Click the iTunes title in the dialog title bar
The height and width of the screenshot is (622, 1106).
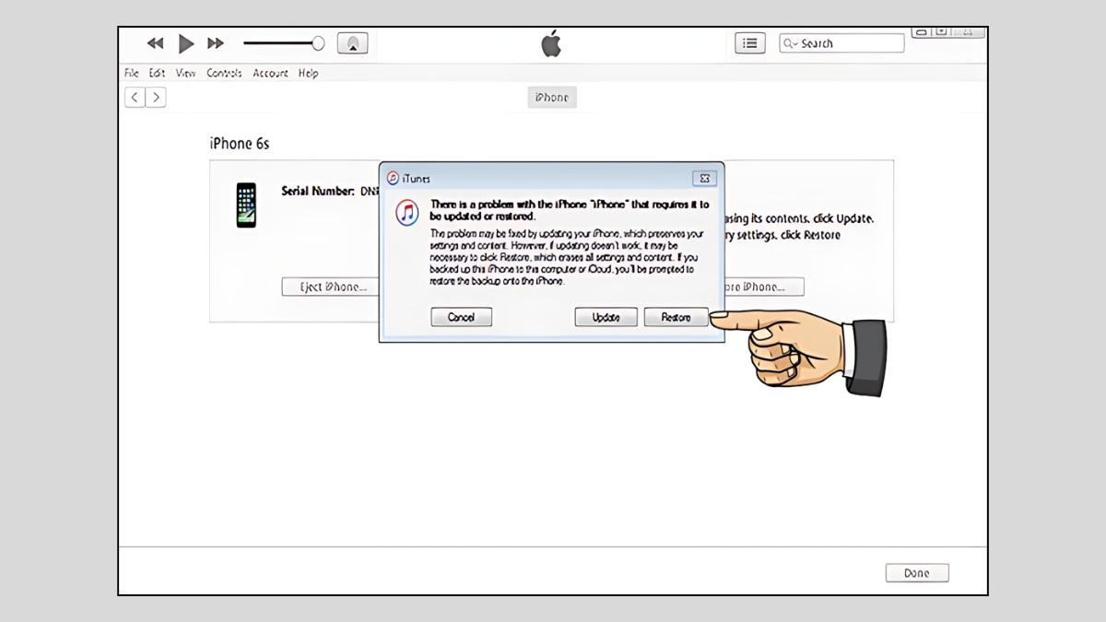pos(416,179)
